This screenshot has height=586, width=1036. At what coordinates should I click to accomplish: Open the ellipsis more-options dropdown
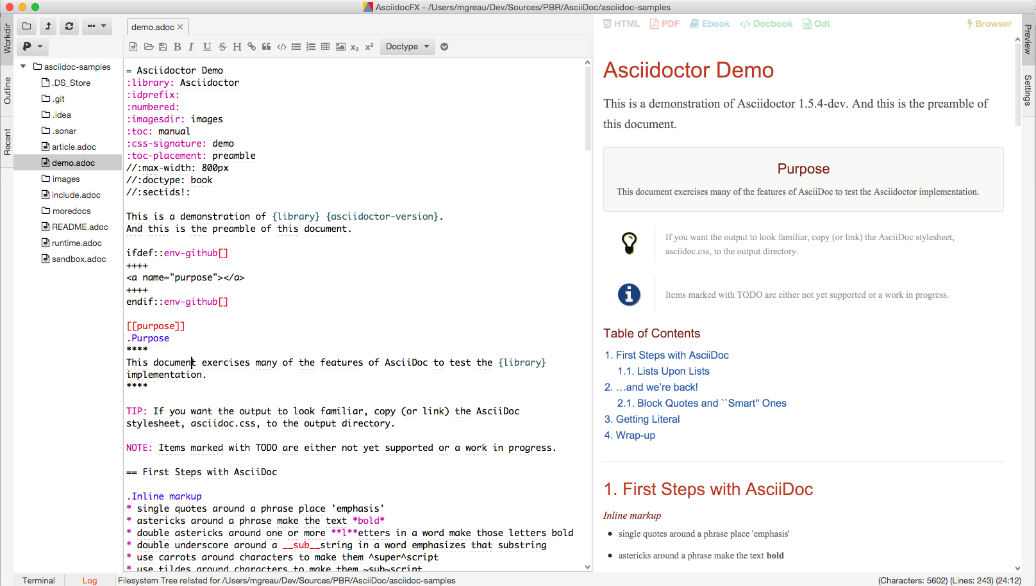tap(97, 26)
